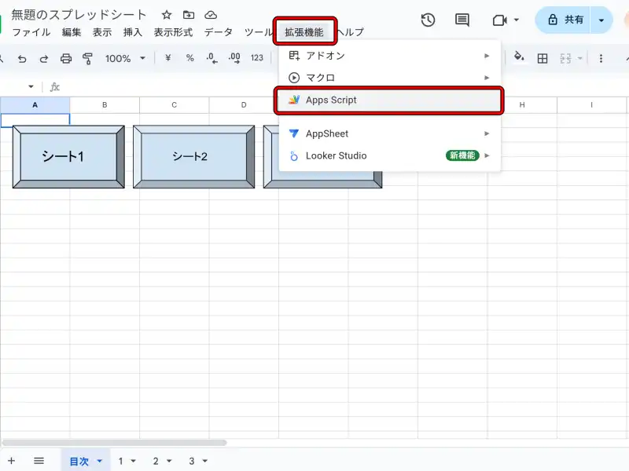Click the move to folder icon
Image resolution: width=629 pixels, height=471 pixels.
coord(189,15)
